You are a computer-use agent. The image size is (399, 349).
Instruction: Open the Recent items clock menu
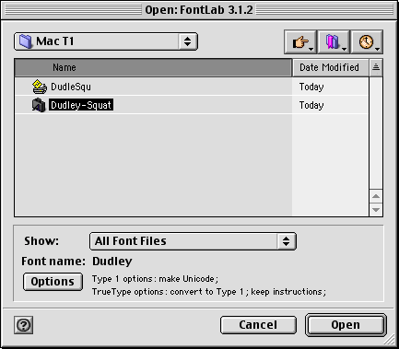[x=367, y=41]
